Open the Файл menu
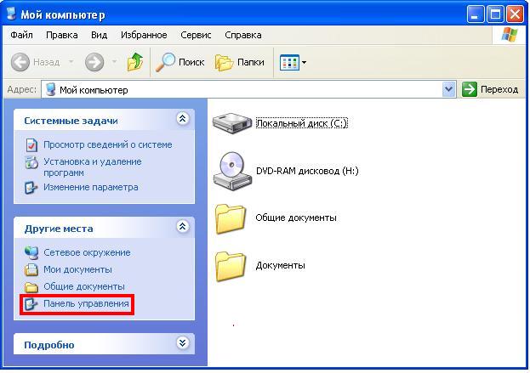 point(21,35)
